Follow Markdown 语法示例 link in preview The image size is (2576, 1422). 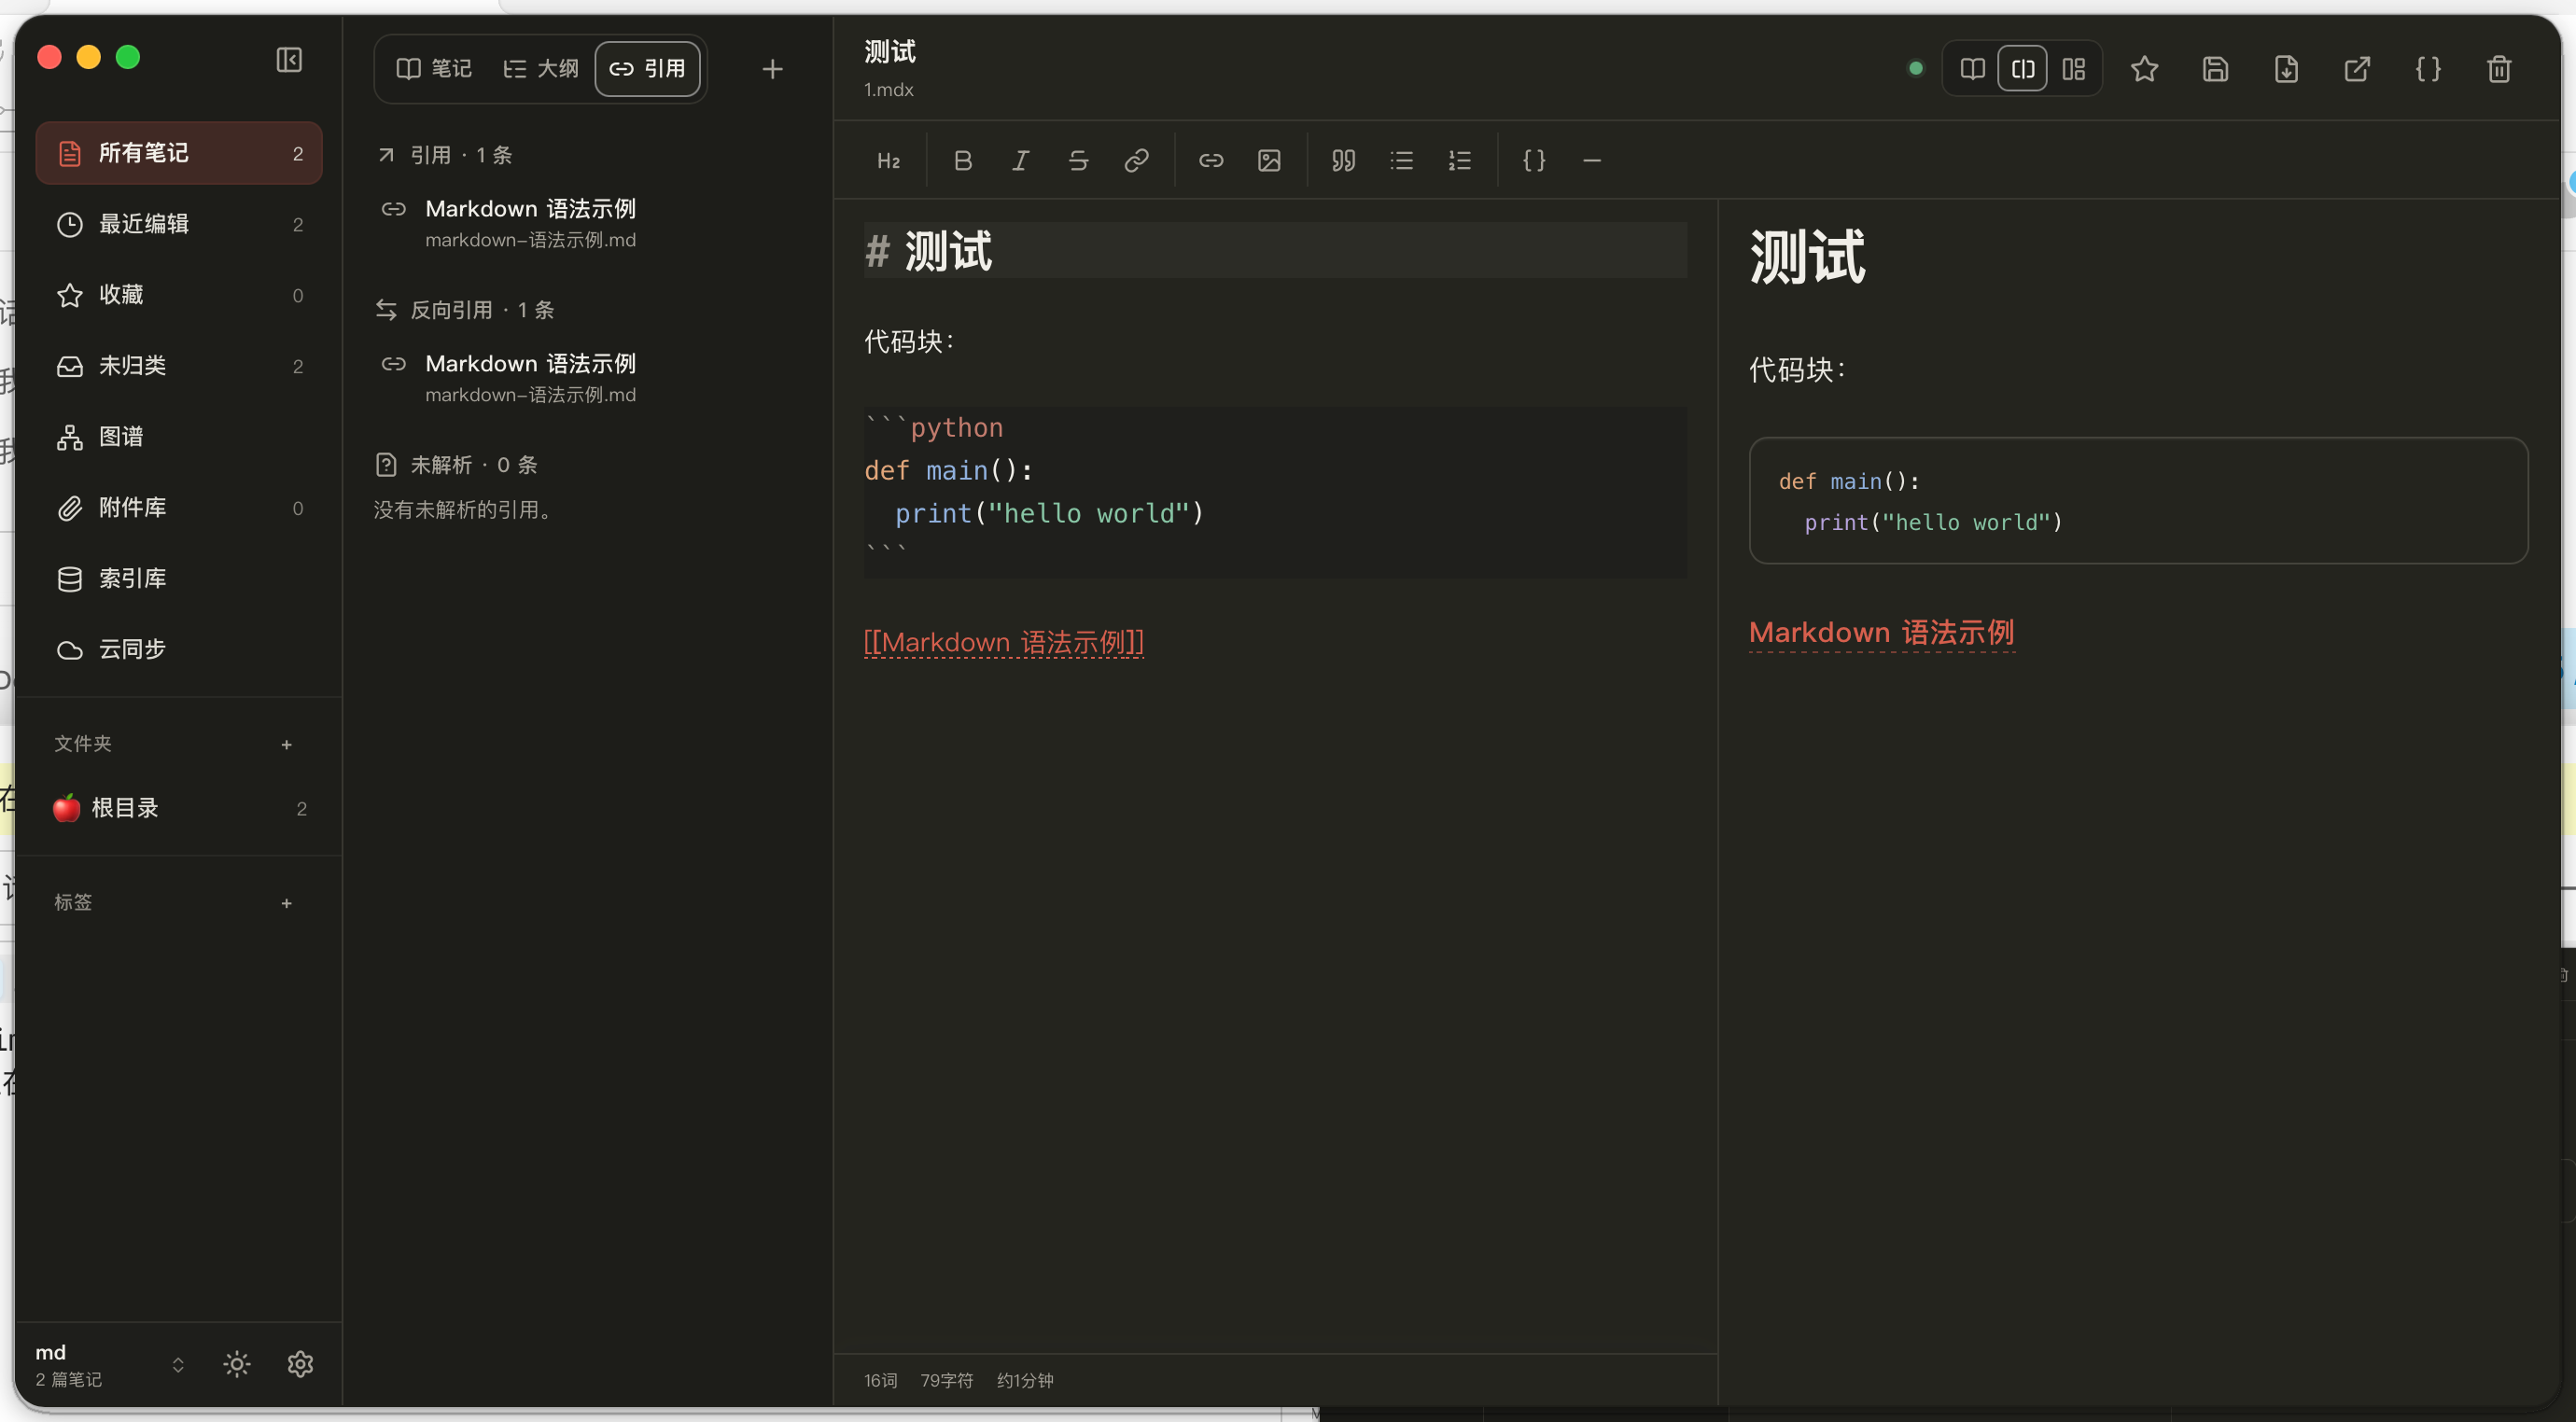pos(1881,633)
